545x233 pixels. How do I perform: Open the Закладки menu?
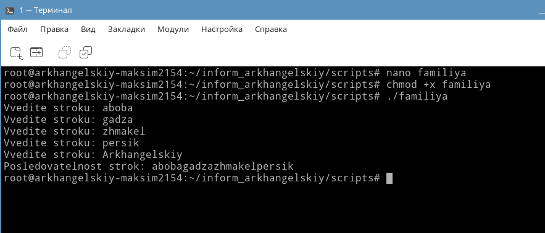pos(126,30)
